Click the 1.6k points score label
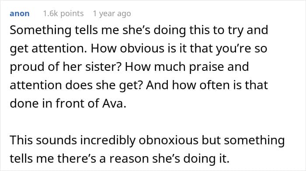Viewport: 306px width, 171px height. point(63,14)
